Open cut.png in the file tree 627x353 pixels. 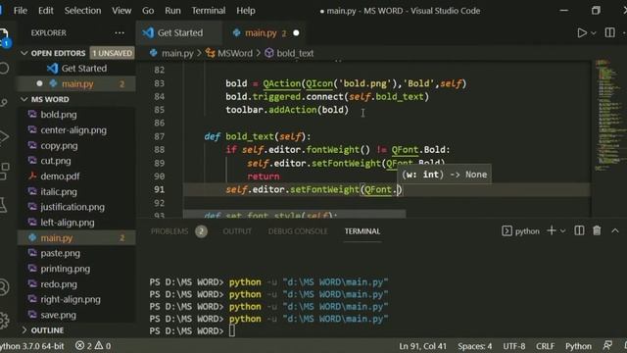point(56,161)
